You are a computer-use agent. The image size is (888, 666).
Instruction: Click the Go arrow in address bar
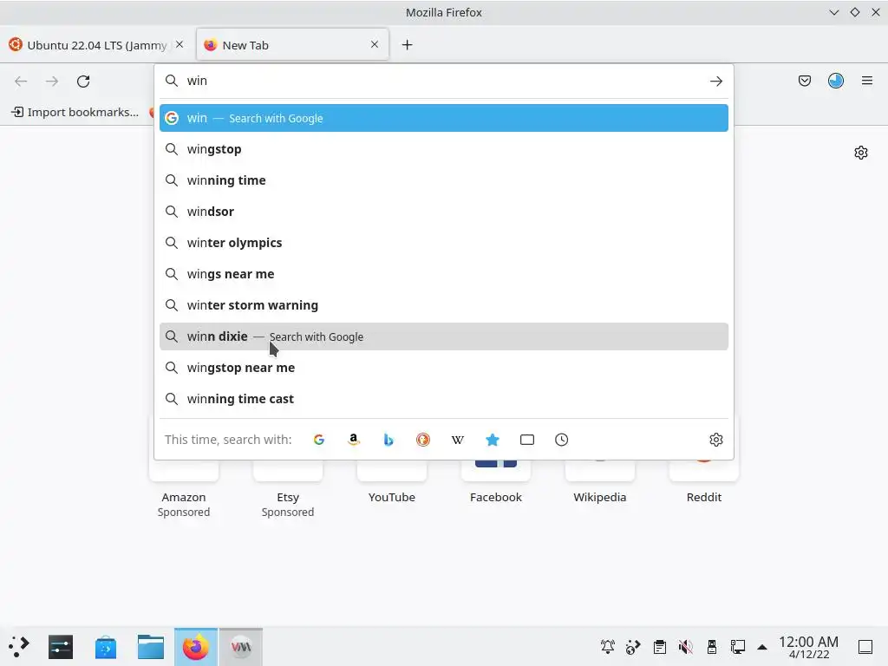point(715,81)
